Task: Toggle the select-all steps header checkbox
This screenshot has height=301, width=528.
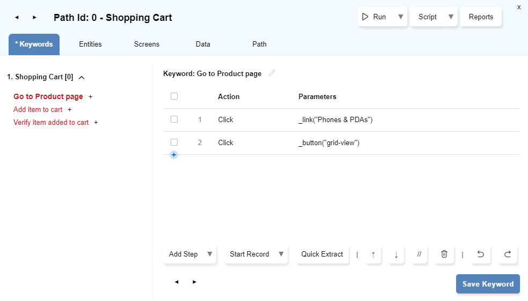Action: click(174, 96)
